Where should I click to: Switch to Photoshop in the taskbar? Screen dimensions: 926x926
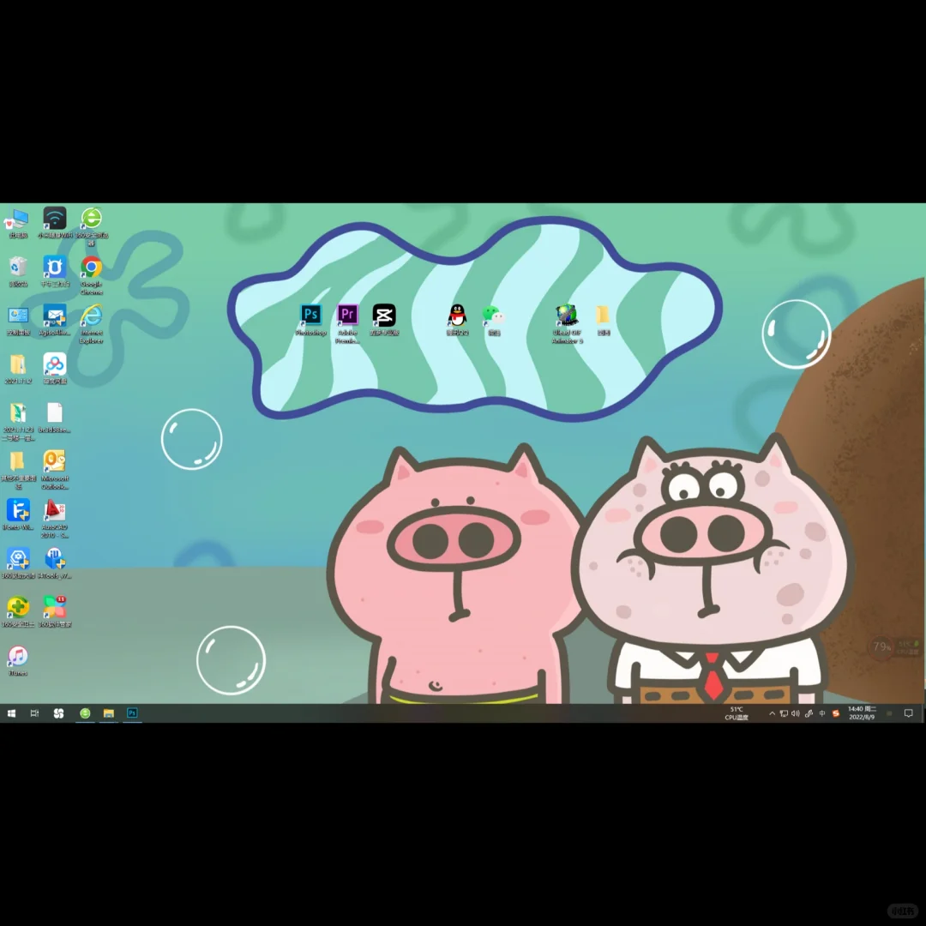[x=132, y=713]
